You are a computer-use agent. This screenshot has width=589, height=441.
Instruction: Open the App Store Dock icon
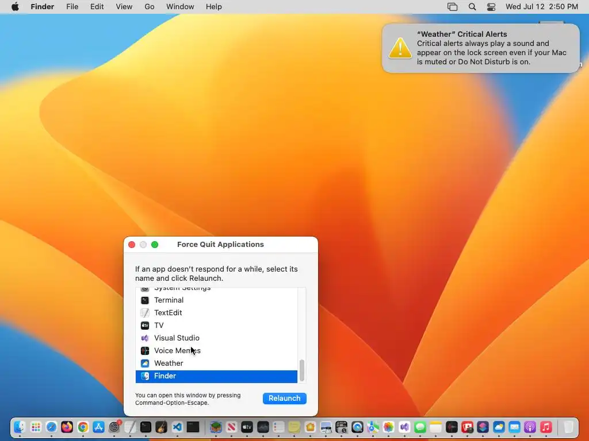click(98, 427)
